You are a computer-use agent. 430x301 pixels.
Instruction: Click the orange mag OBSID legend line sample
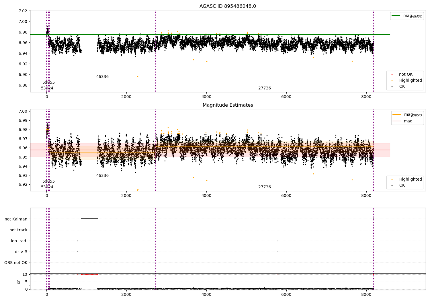pyautogui.click(x=397, y=115)
